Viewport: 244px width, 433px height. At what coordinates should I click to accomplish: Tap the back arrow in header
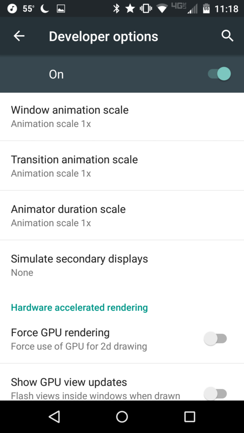19,36
